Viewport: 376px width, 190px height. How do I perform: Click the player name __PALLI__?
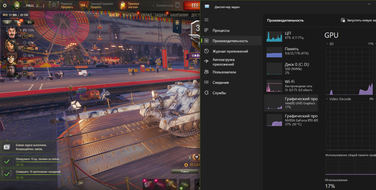point(34,5)
